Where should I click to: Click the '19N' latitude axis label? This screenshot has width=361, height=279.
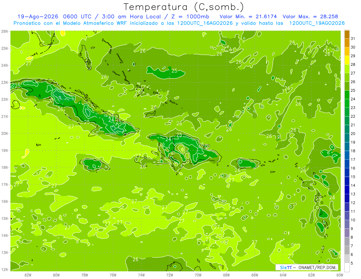[x=5, y=150]
